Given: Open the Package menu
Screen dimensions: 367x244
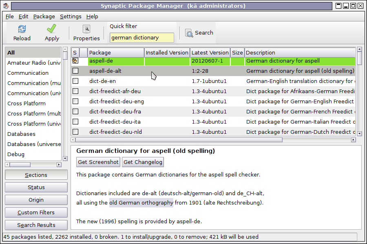Looking at the screenshot, I should pos(44,17).
